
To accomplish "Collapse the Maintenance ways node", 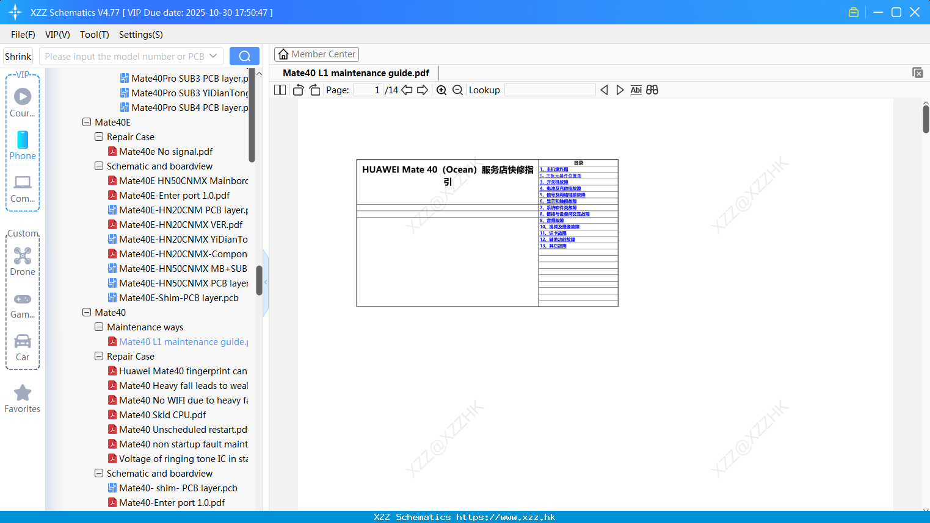I will [99, 327].
